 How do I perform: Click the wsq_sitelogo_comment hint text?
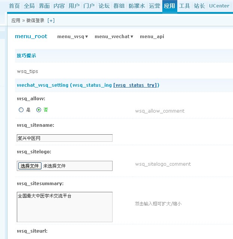(163, 164)
